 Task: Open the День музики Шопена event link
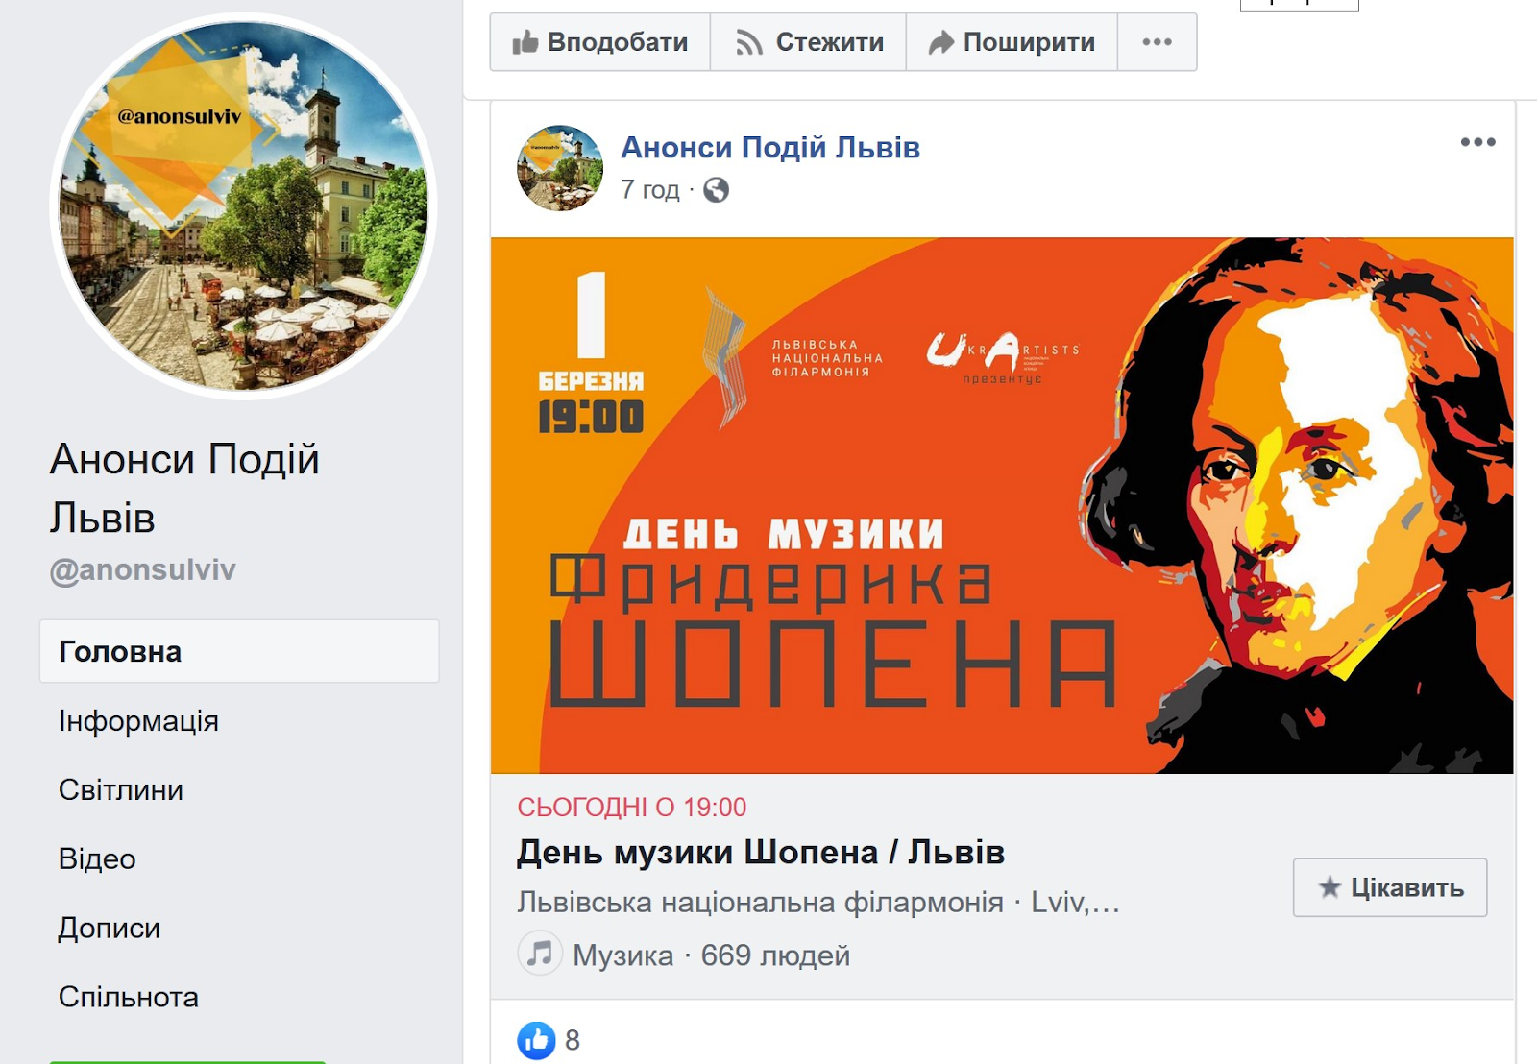pos(761,852)
